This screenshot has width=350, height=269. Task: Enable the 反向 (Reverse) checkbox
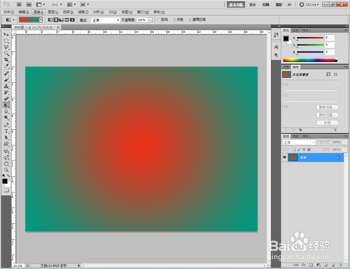click(x=159, y=20)
